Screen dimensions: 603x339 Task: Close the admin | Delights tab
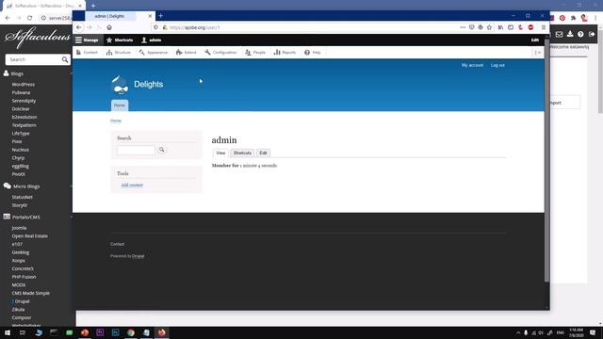(150, 16)
